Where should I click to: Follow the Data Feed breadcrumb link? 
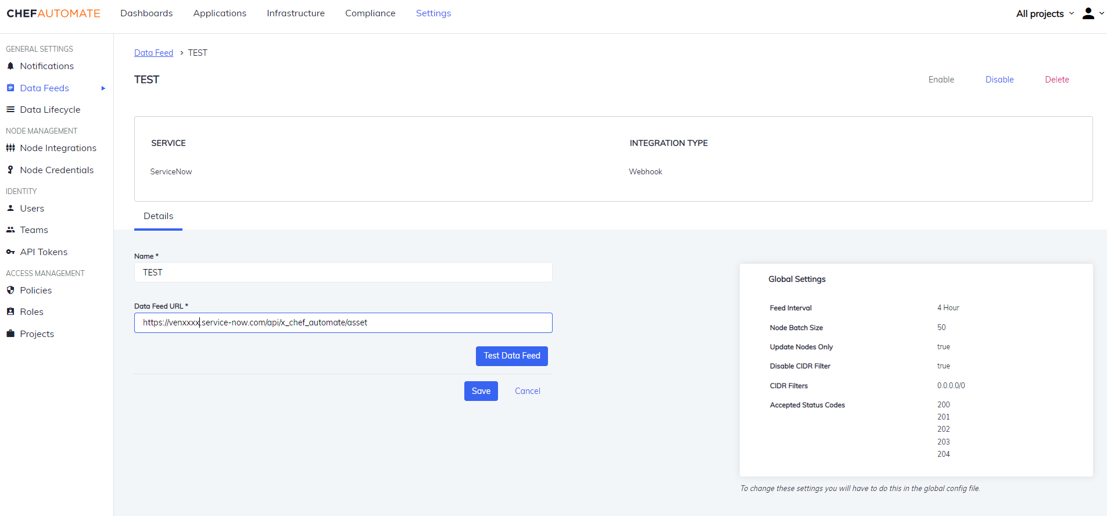pyautogui.click(x=153, y=53)
